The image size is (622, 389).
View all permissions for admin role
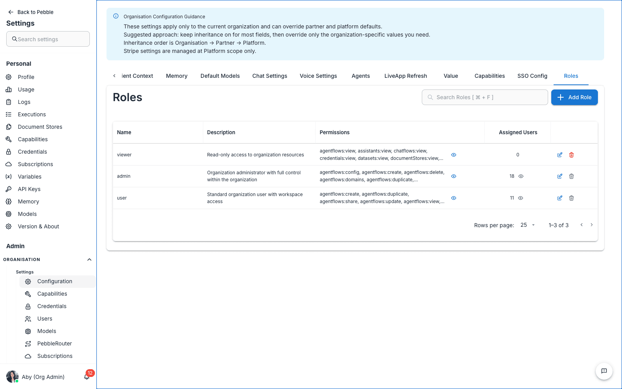point(454,176)
